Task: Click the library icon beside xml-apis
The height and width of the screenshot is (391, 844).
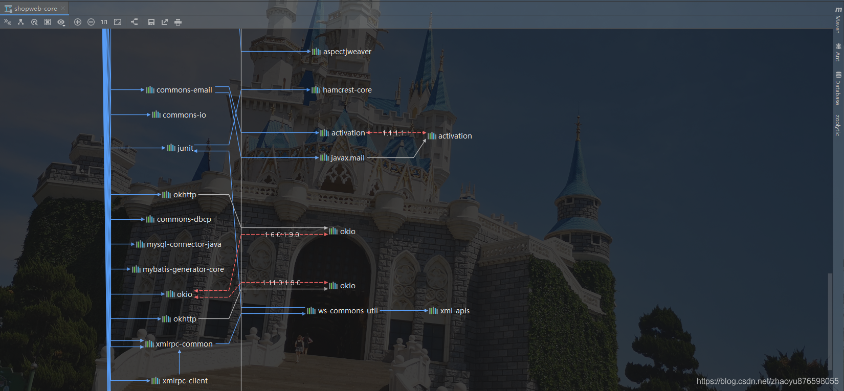Action: [433, 310]
